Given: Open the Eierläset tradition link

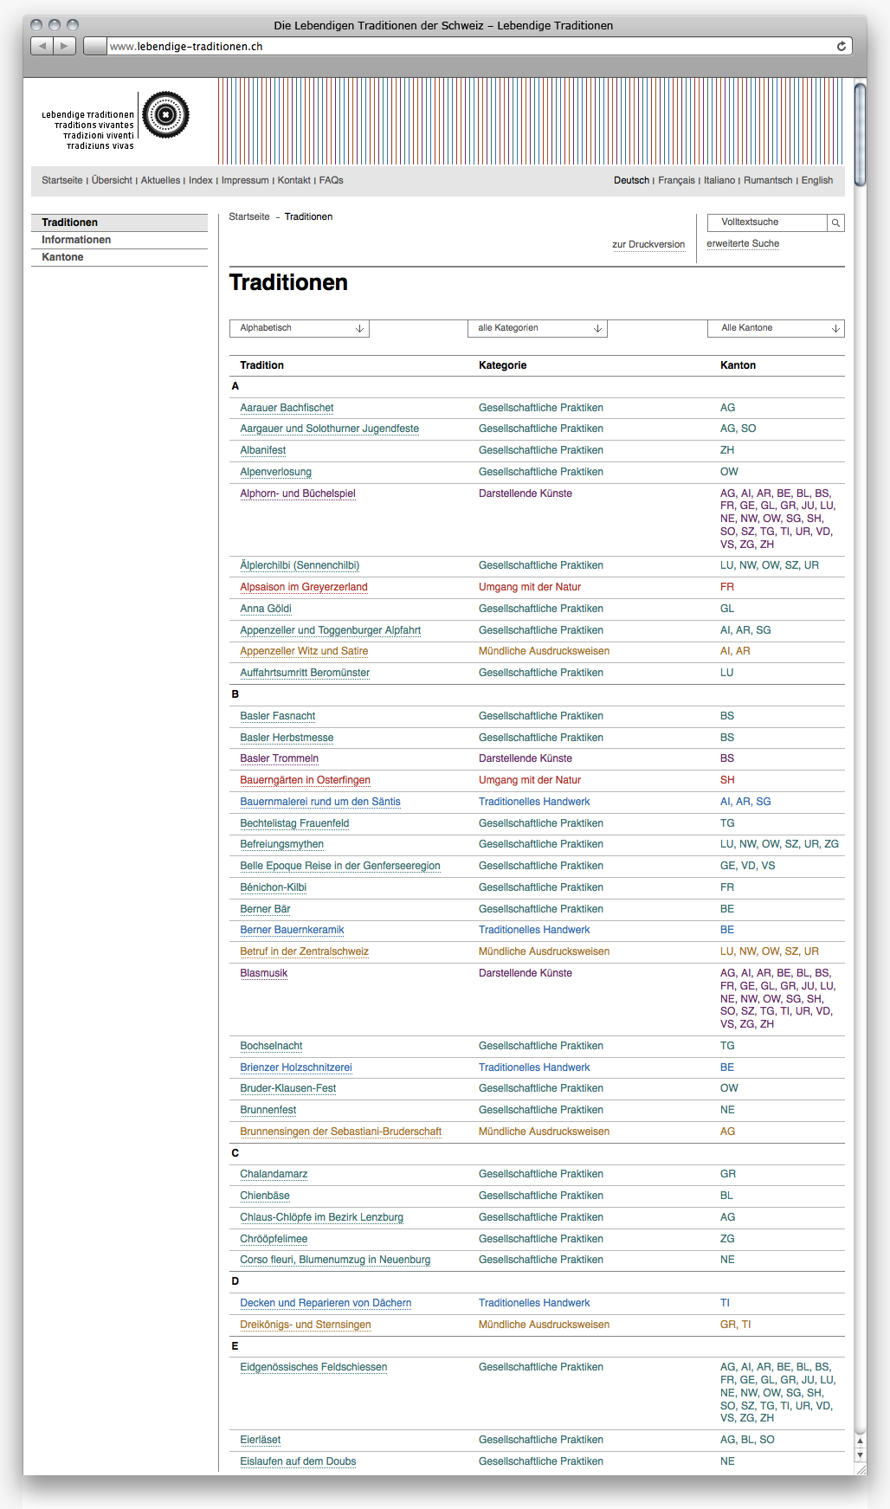Looking at the screenshot, I should [260, 1440].
